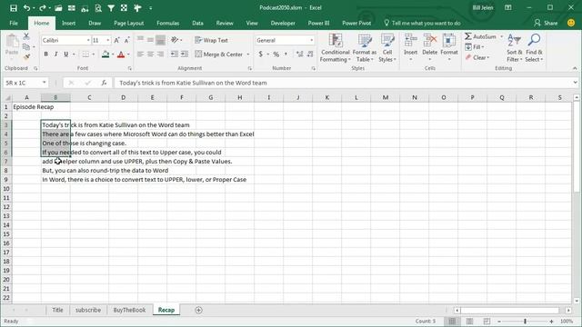Select cell A1 Episode Recap
The width and height of the screenshot is (582, 327).
pos(26,107)
